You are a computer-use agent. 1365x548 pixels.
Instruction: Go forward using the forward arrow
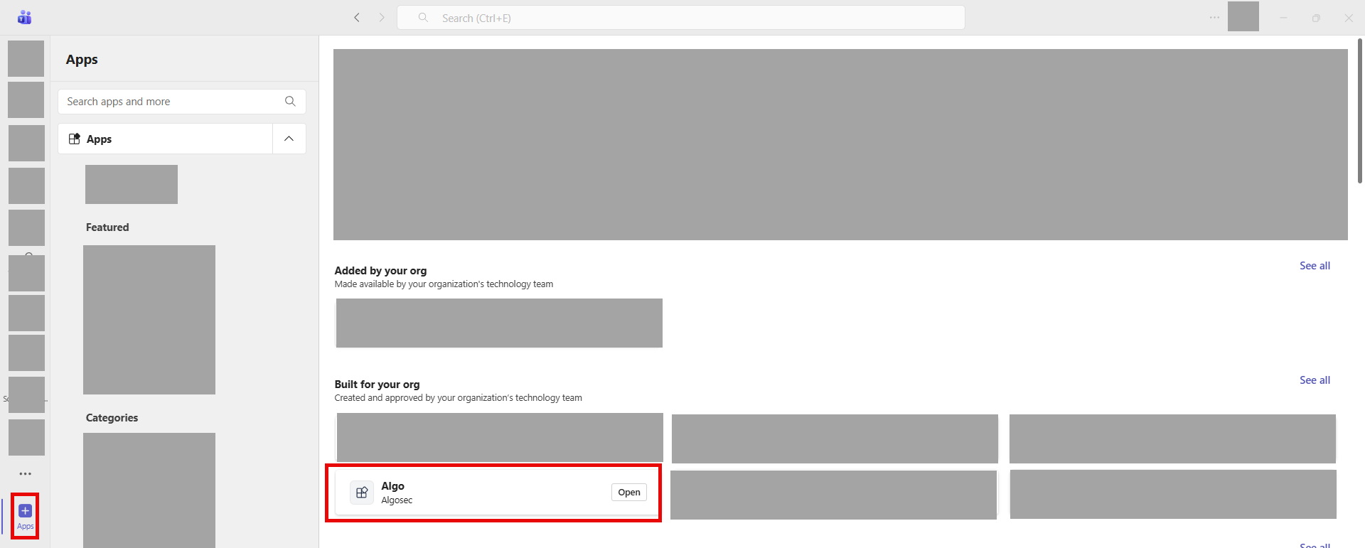[382, 18]
